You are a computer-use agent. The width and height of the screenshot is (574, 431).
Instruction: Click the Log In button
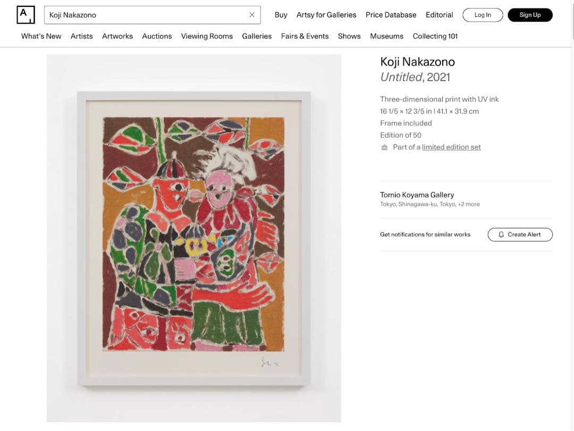[x=483, y=15]
